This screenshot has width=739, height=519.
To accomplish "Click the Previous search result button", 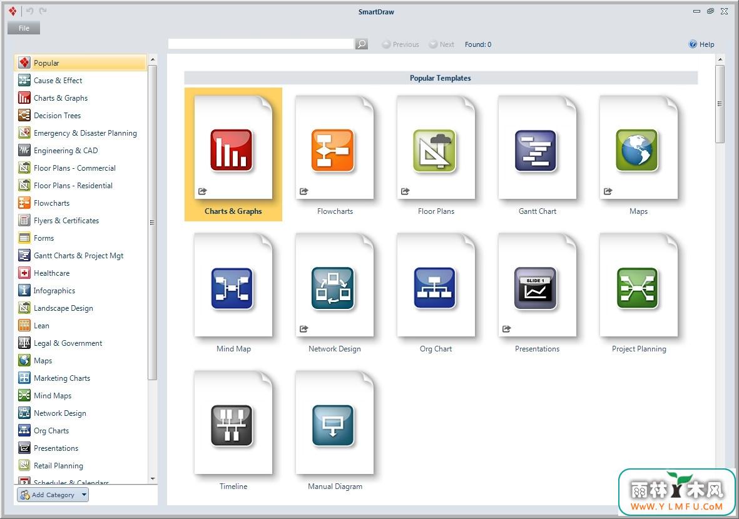I will [x=400, y=44].
